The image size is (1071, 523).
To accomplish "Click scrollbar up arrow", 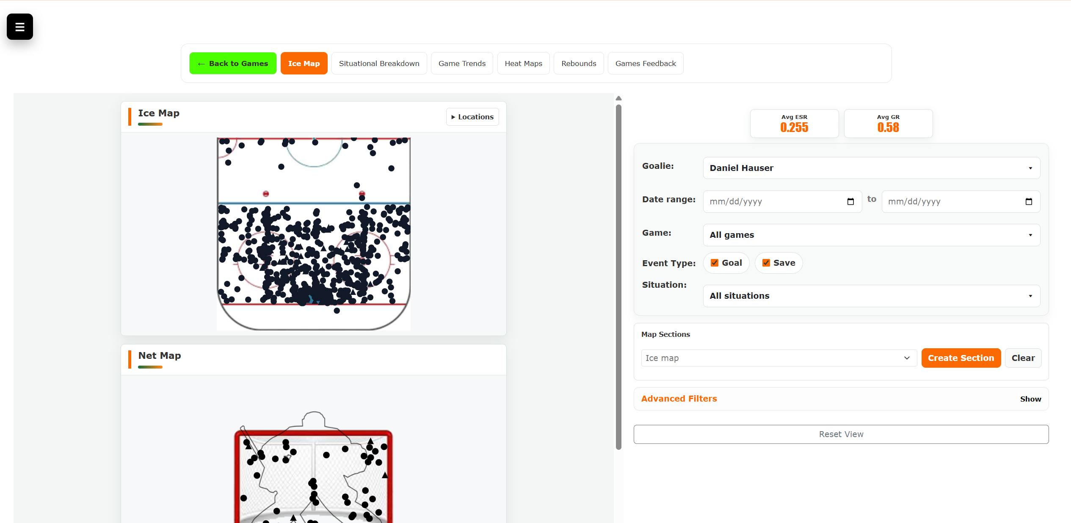I will 618,98.
